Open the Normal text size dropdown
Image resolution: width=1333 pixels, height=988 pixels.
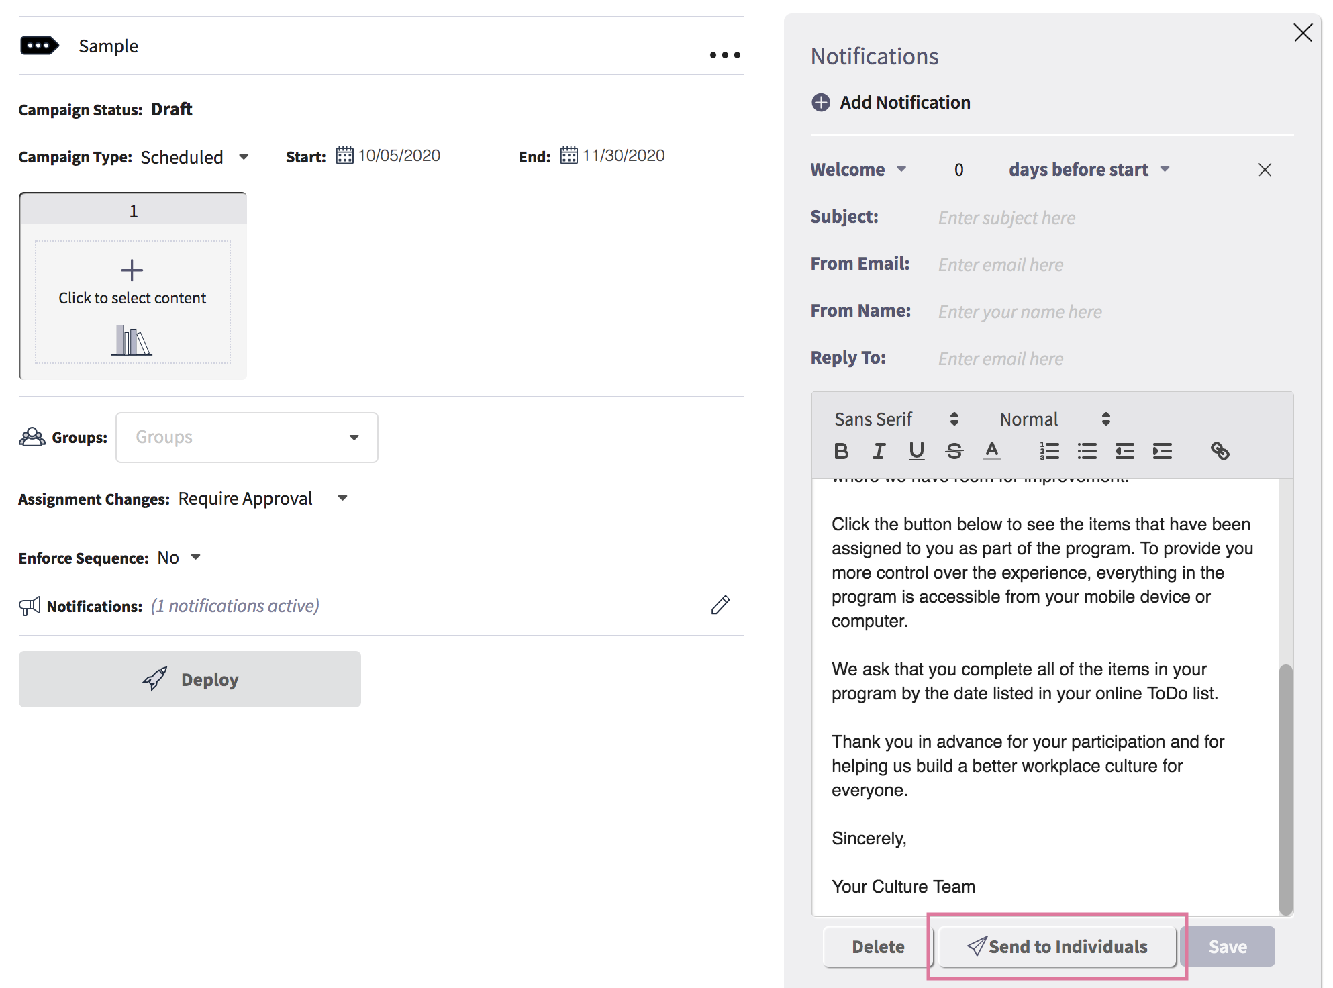tap(1055, 419)
